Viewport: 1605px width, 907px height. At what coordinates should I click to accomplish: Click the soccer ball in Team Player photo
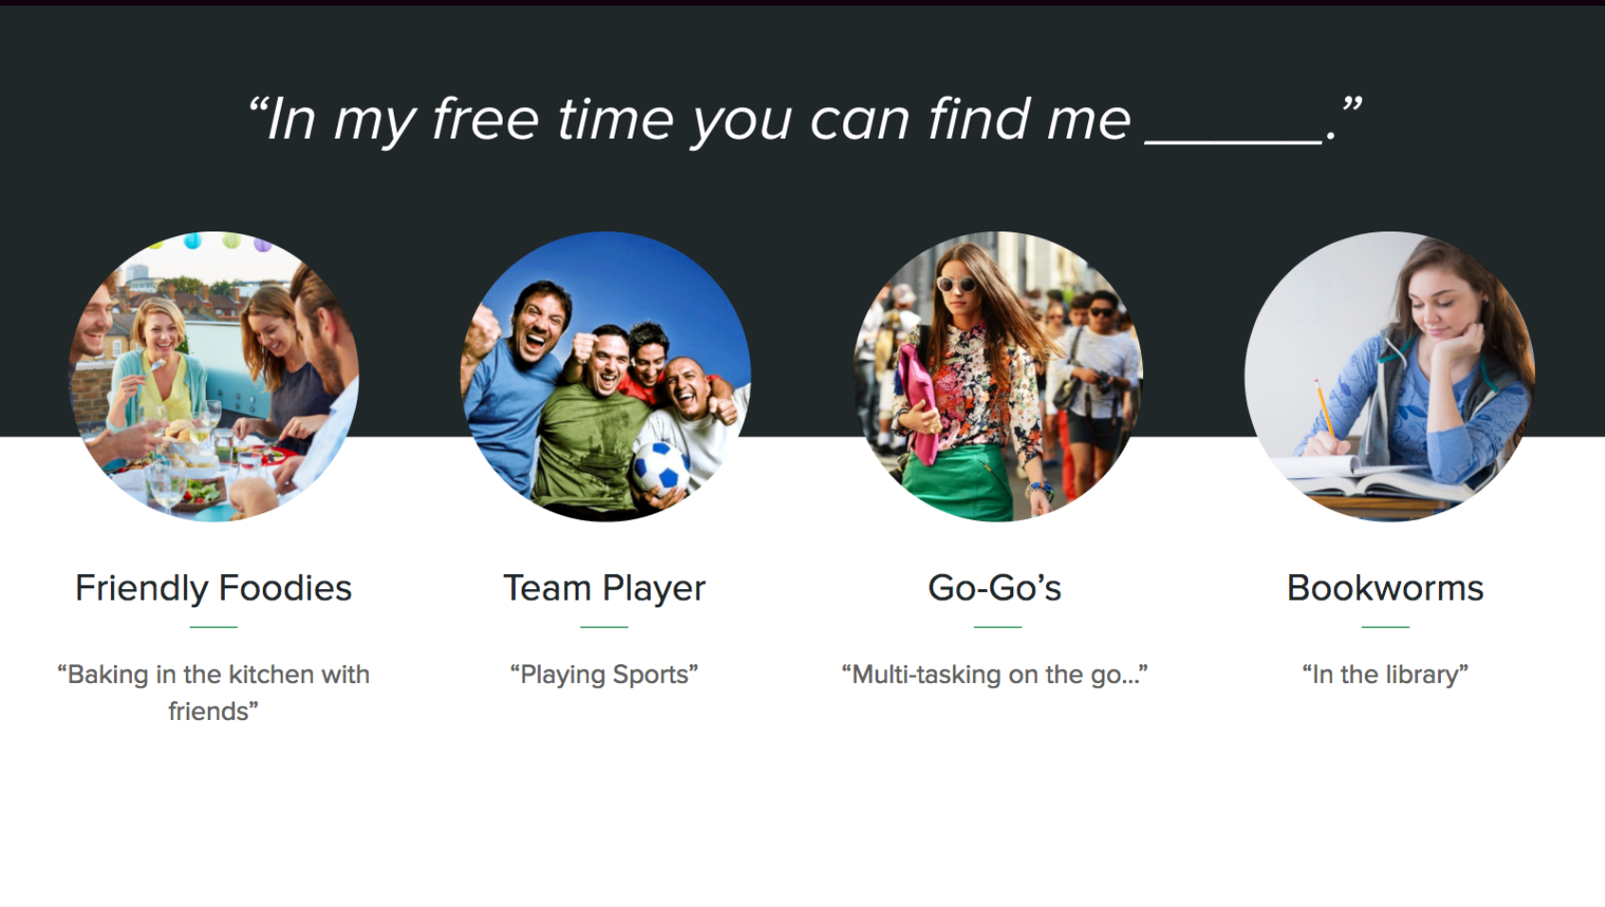661,467
